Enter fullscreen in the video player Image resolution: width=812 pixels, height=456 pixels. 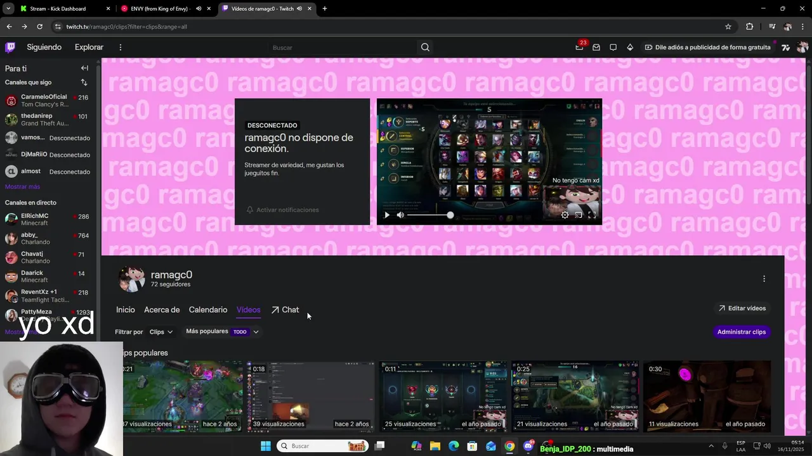point(591,215)
